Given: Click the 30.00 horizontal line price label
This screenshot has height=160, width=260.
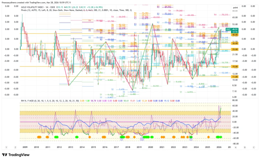Looking at the screenshot, I should pos(234,43).
